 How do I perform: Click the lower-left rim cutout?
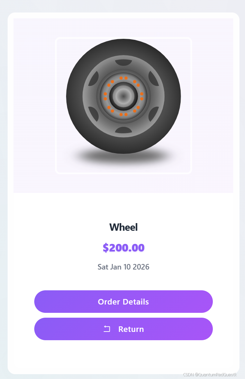click(x=94, y=114)
